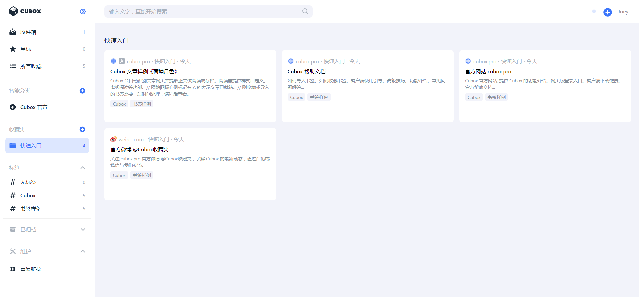
Task: Filter by the 无标签 tag
Action: (x=47, y=182)
